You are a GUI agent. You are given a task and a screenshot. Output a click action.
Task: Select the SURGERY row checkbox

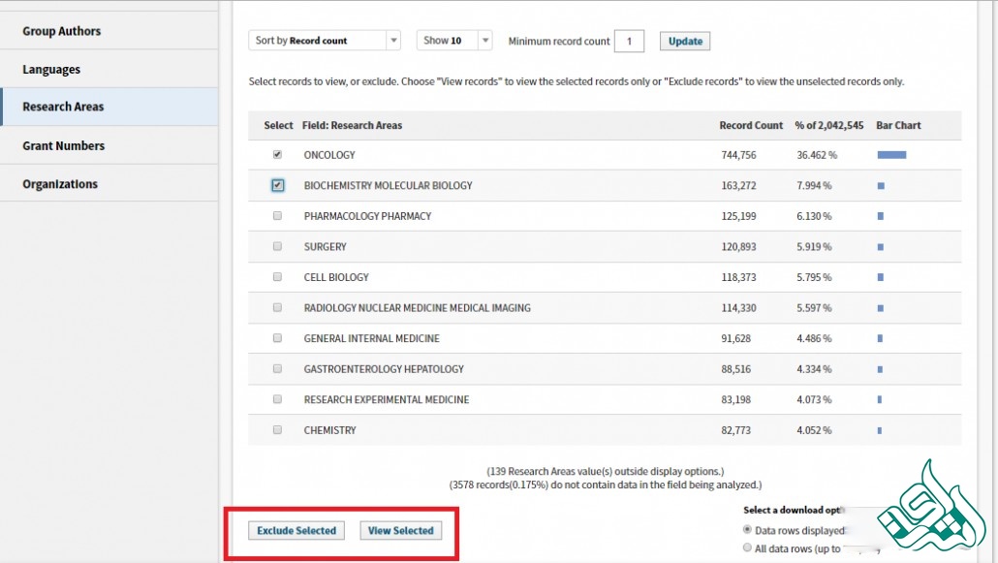[278, 246]
